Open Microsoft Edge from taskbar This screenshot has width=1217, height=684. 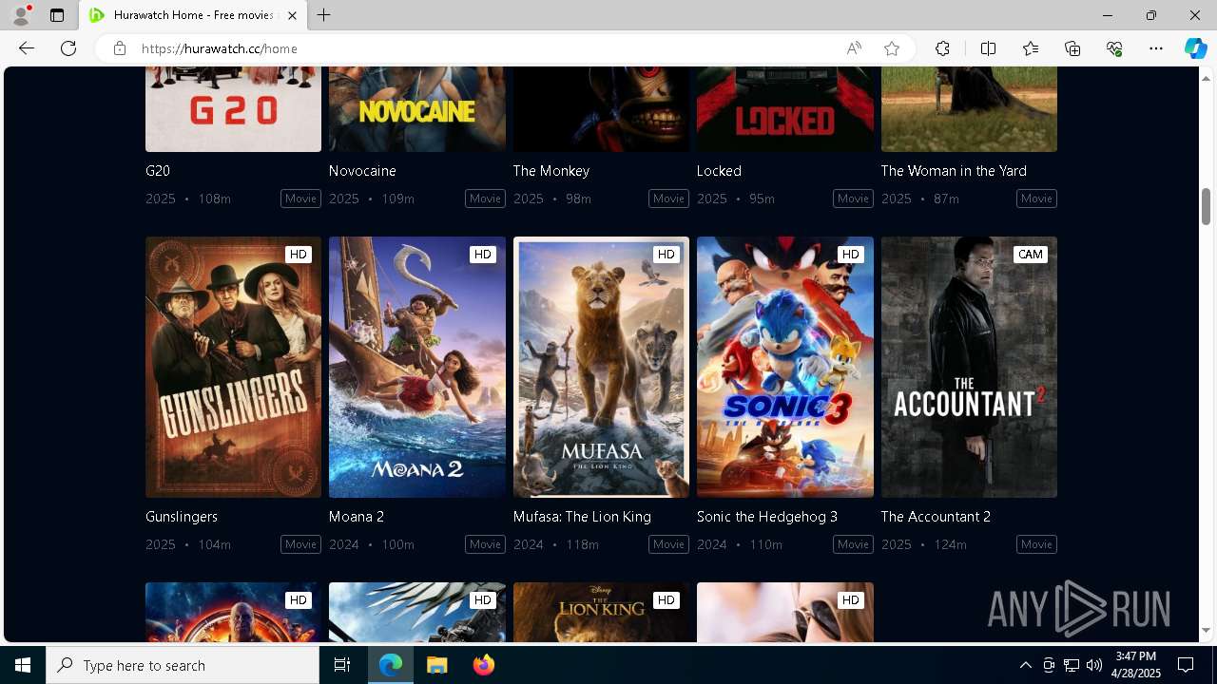pos(391,665)
